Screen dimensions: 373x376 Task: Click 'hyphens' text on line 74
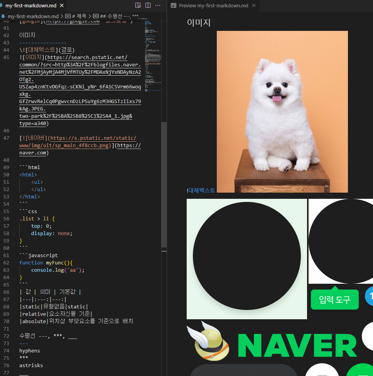click(x=29, y=351)
